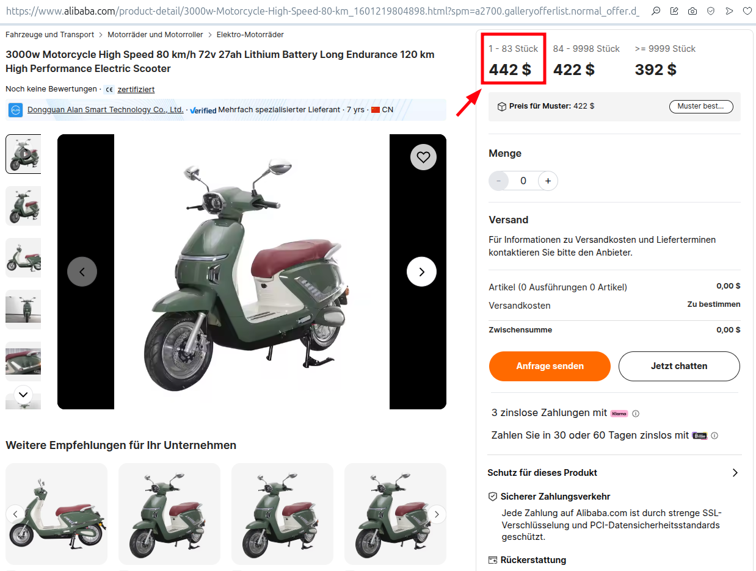Viewport: 756px width, 571px height.
Task: Click the heart icon on the product image
Action: (x=423, y=157)
